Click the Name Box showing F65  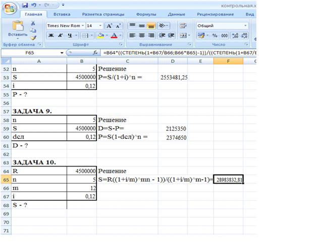(30, 53)
